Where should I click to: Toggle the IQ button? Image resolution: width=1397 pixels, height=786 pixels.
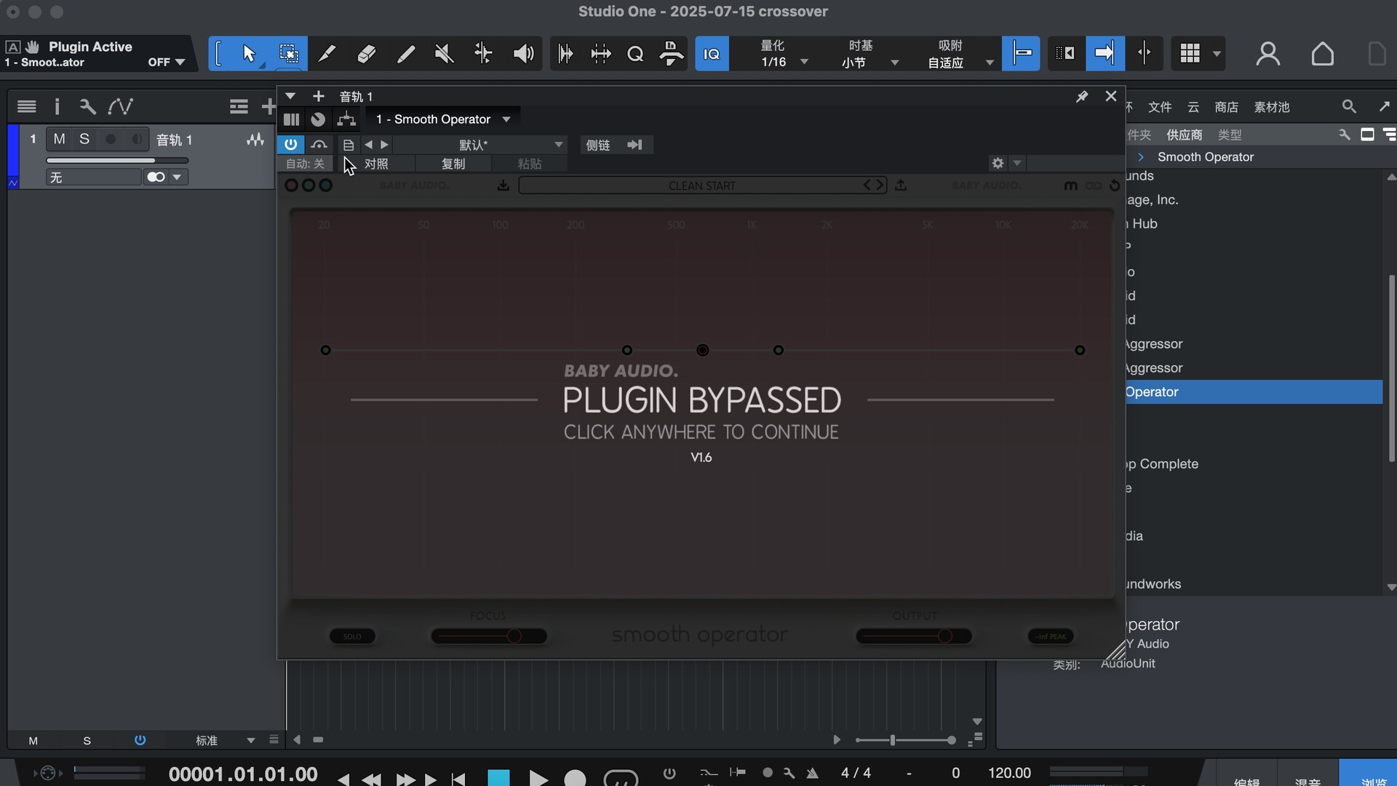712,54
